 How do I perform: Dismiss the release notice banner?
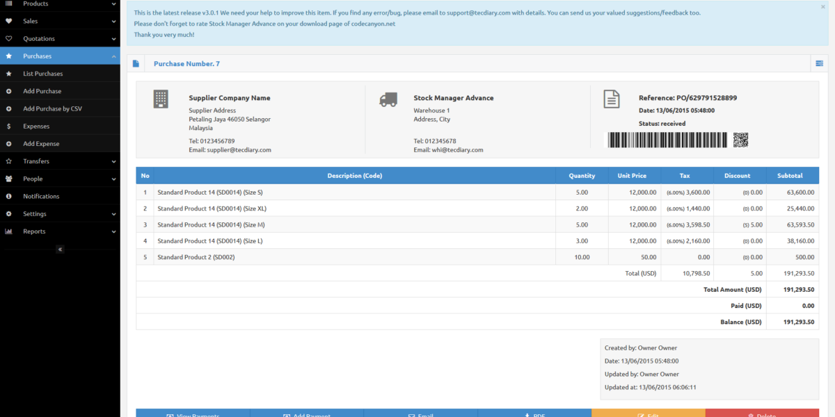tap(823, 7)
